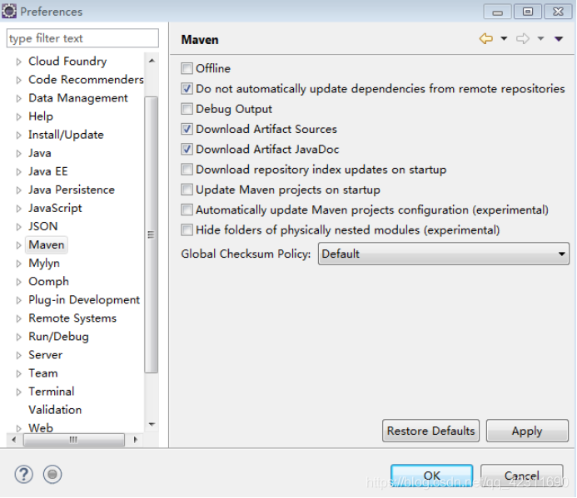Select JSON preference category
The image size is (577, 498).
coord(43,226)
